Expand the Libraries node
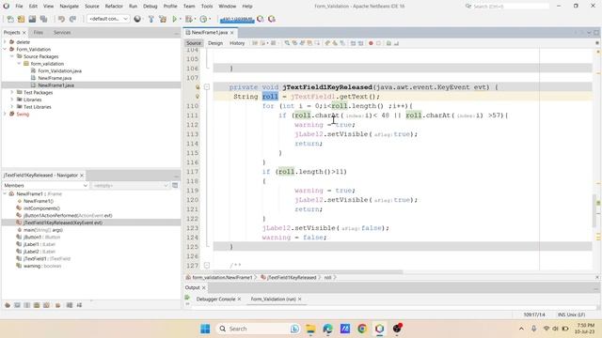Viewport: 602px width, 338px height. click(12, 100)
